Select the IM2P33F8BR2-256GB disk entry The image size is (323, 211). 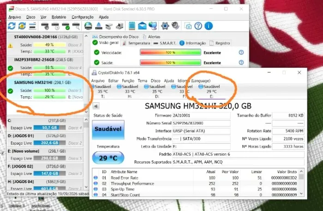45,67
